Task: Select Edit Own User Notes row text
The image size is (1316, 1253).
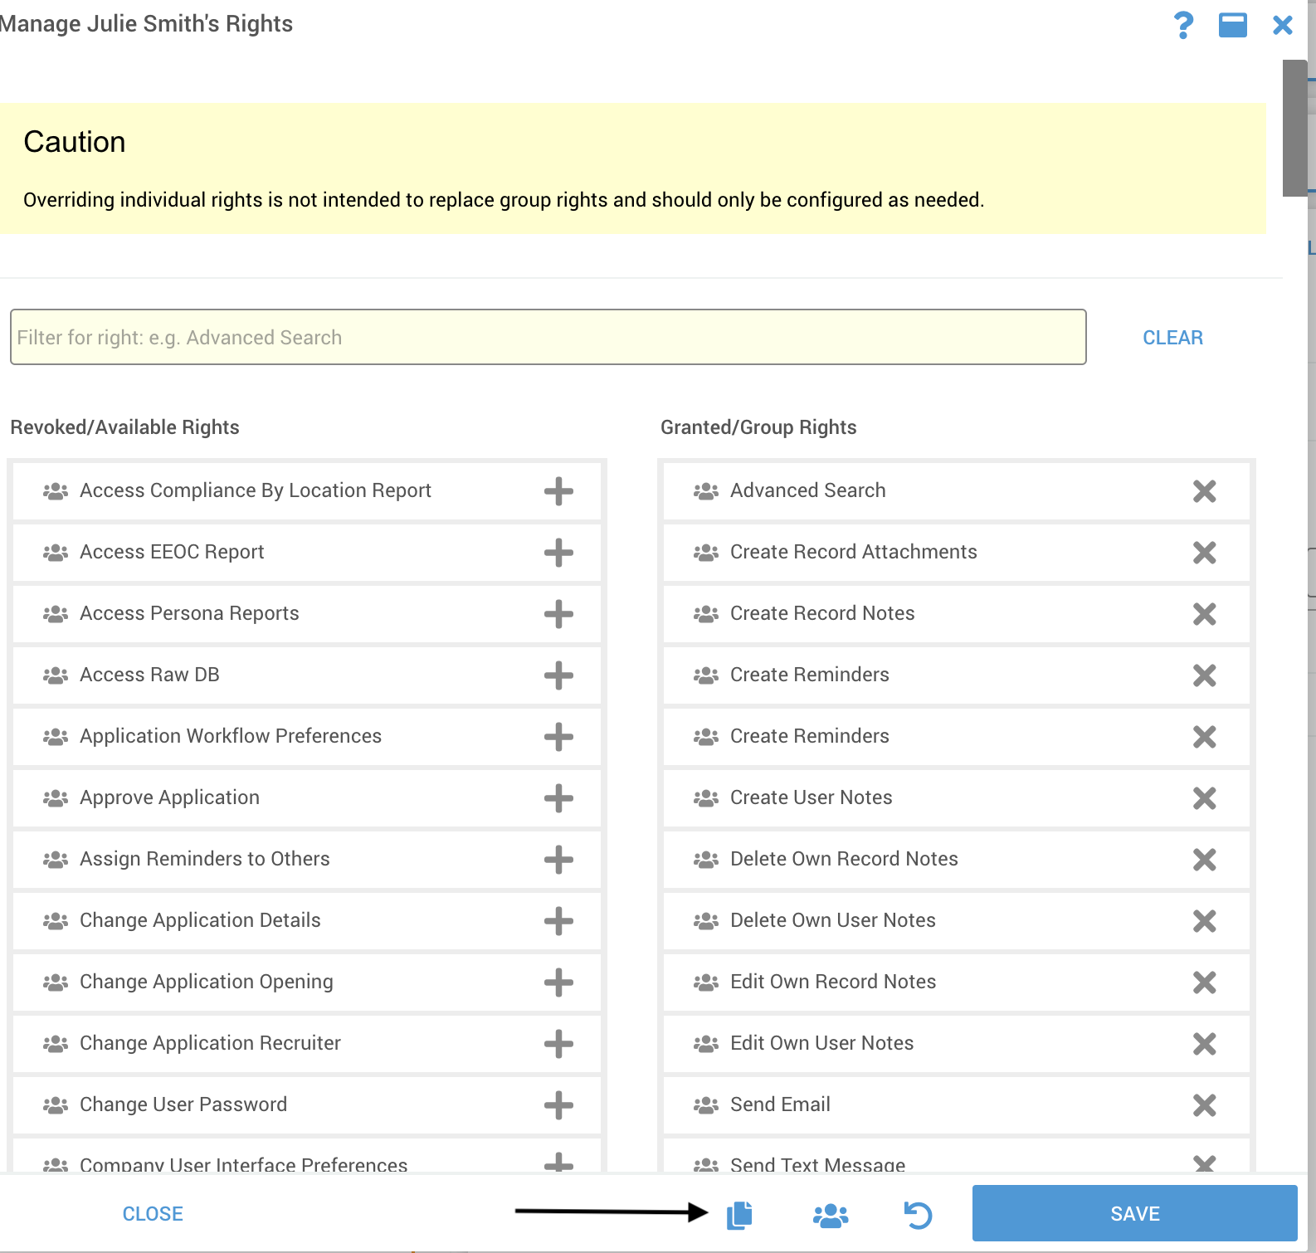Action: click(x=821, y=1043)
